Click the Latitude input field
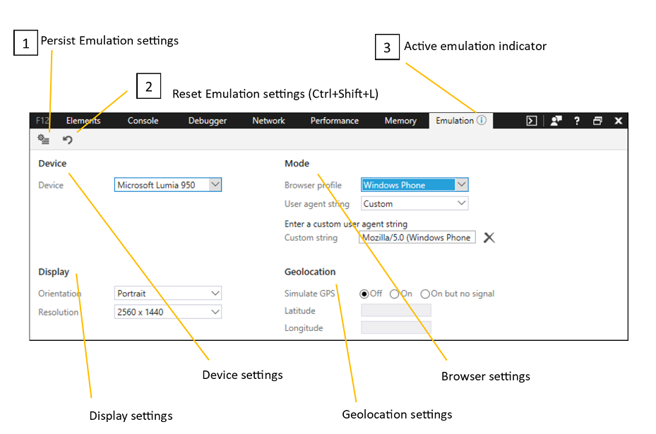The height and width of the screenshot is (434, 656). [x=395, y=311]
